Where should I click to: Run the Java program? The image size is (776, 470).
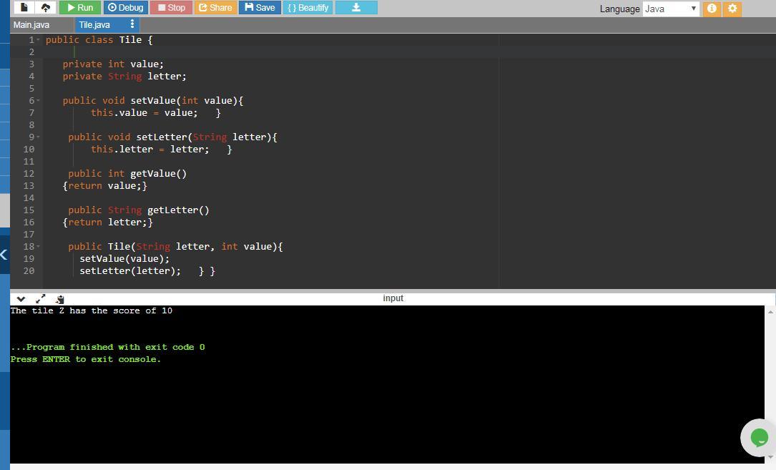79,7
